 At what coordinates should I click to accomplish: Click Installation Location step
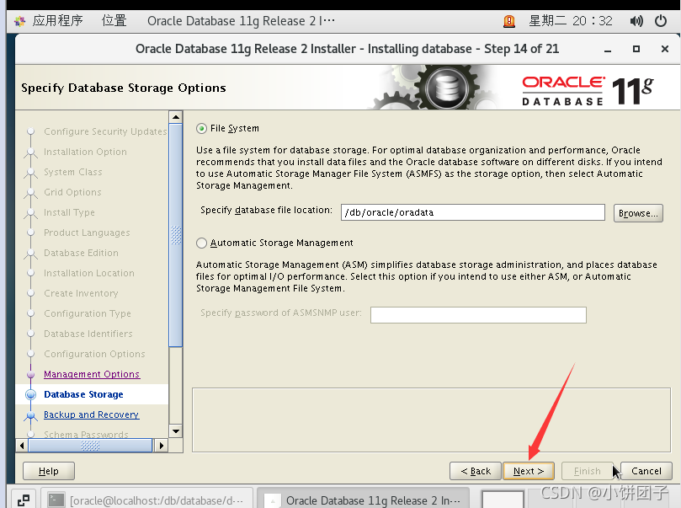pos(89,273)
